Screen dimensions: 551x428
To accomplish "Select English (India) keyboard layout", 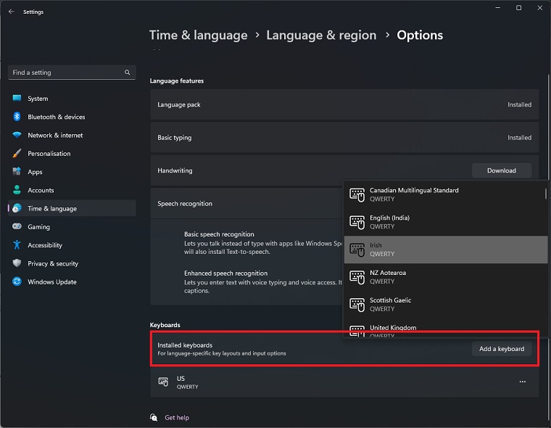I will (446, 222).
